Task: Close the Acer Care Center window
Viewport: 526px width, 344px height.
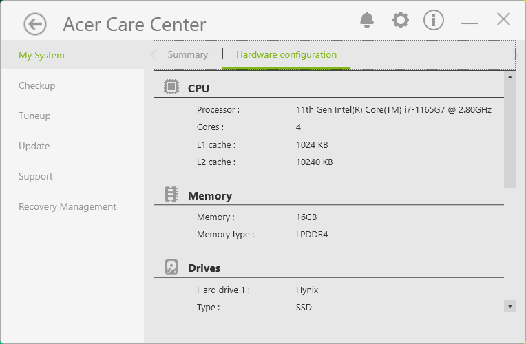Action: click(x=503, y=19)
